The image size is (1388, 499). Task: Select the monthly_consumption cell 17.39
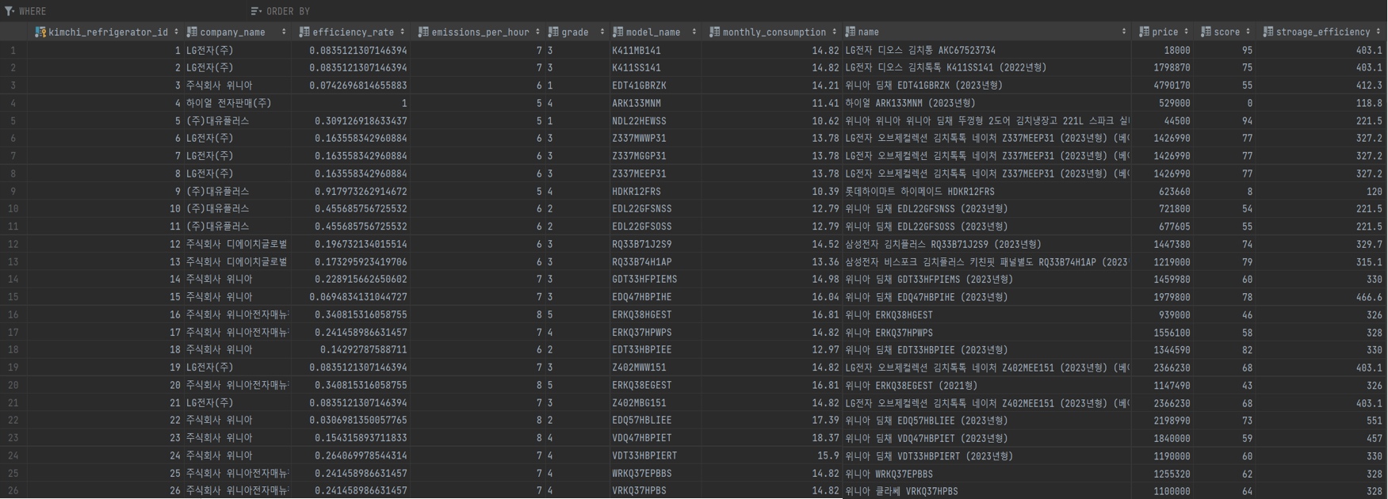tap(771, 421)
